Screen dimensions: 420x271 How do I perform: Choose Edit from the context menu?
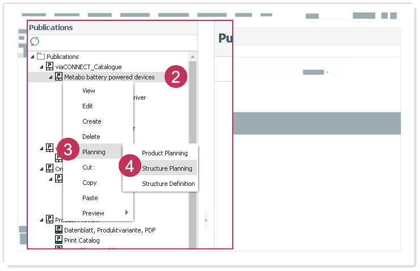(x=87, y=106)
